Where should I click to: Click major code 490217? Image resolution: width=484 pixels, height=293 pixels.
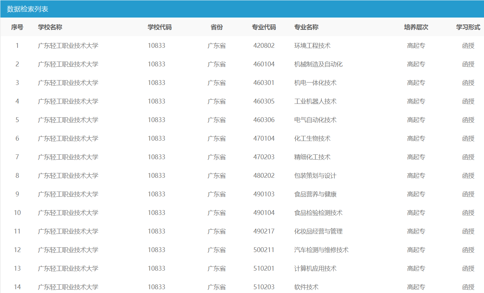[264, 231]
